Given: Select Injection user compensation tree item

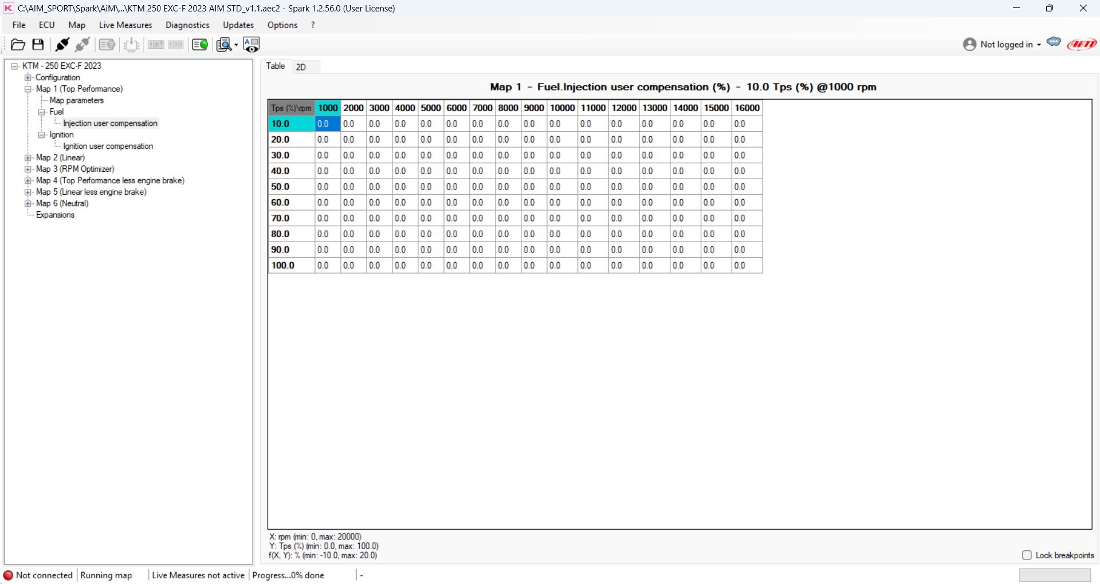Looking at the screenshot, I should point(110,124).
